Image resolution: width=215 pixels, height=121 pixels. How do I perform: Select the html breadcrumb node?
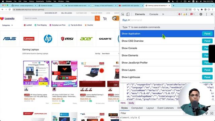pyautogui.click(x=123, y=103)
